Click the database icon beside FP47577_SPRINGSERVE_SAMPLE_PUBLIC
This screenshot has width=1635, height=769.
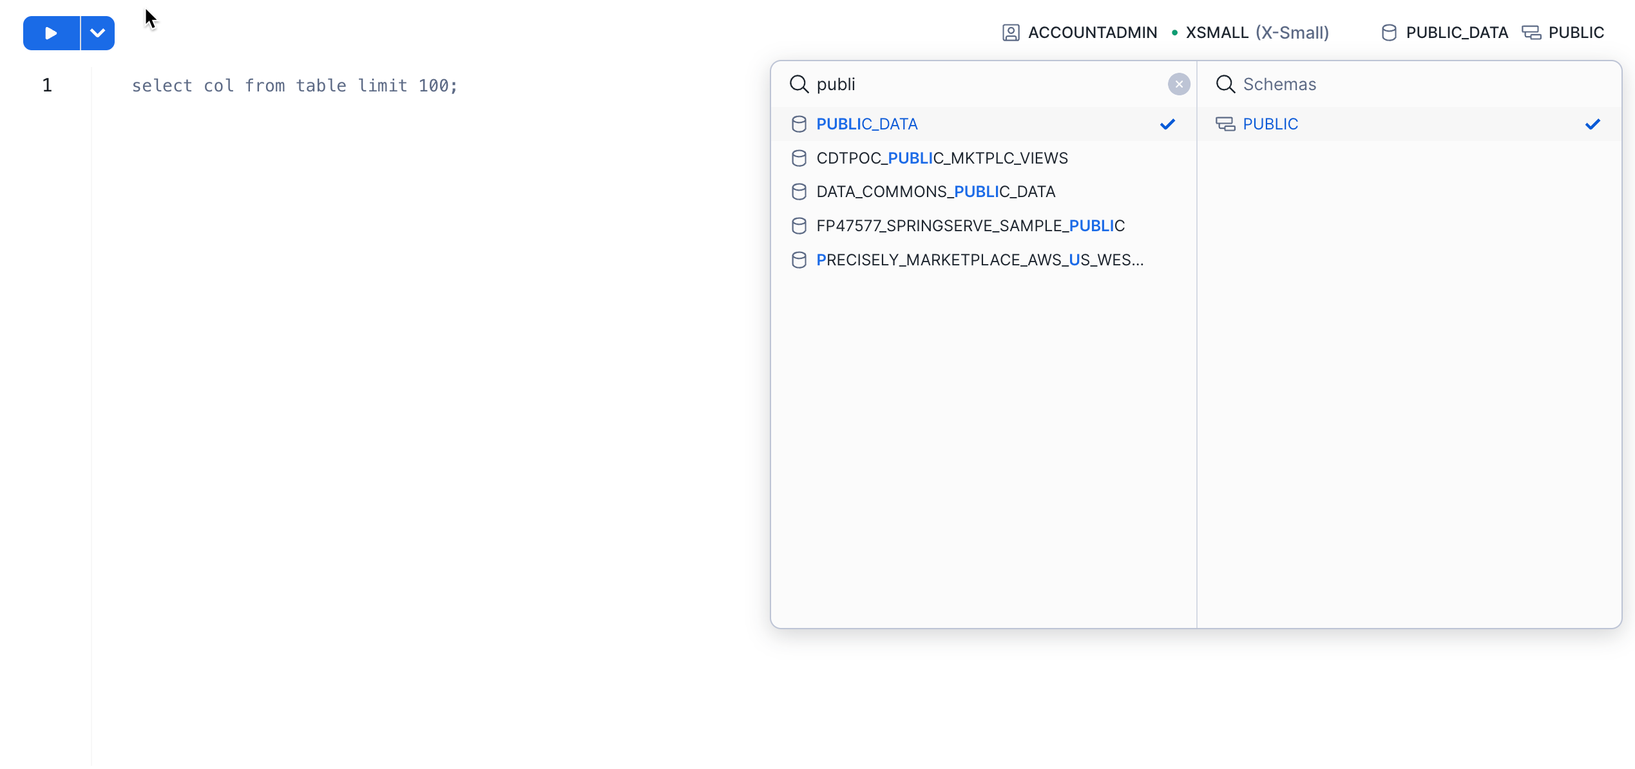tap(799, 225)
